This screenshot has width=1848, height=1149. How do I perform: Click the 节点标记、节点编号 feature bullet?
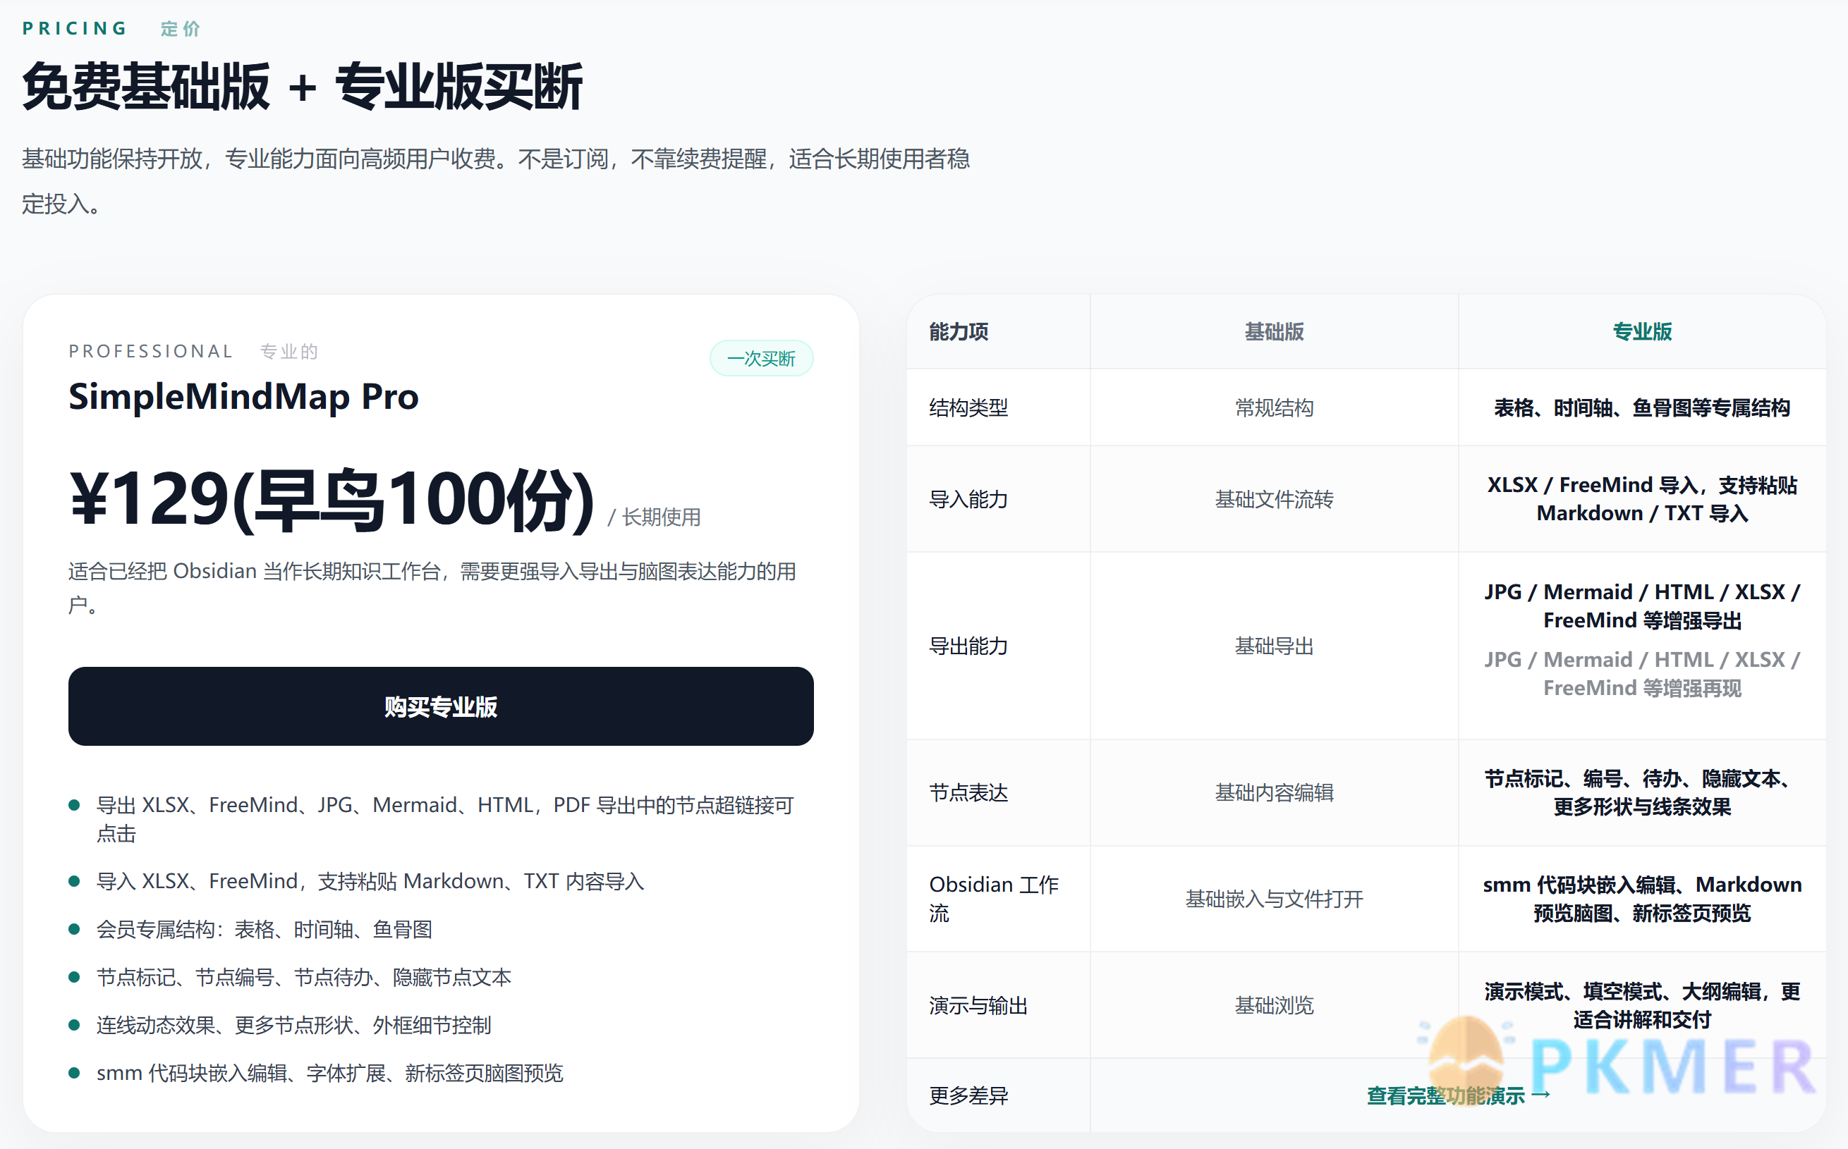click(x=304, y=976)
